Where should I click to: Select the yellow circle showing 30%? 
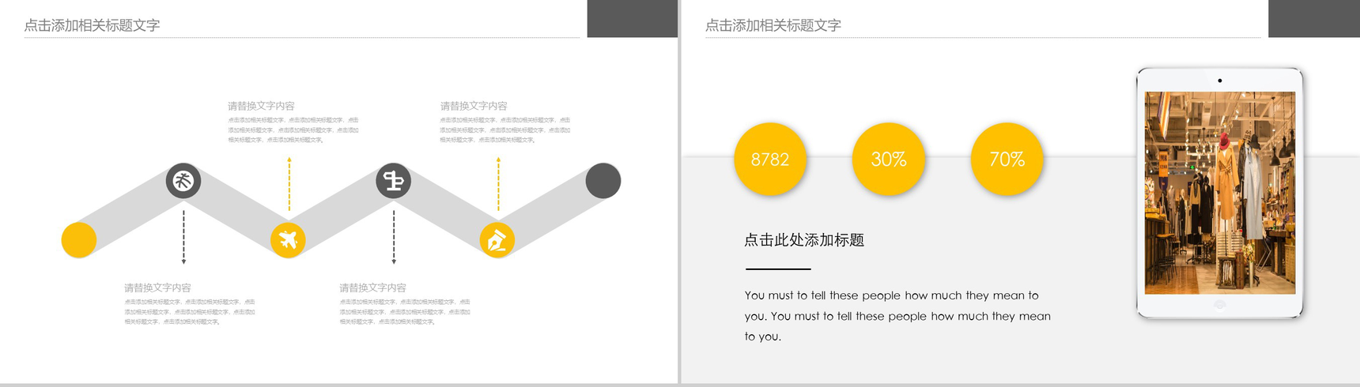click(x=889, y=159)
